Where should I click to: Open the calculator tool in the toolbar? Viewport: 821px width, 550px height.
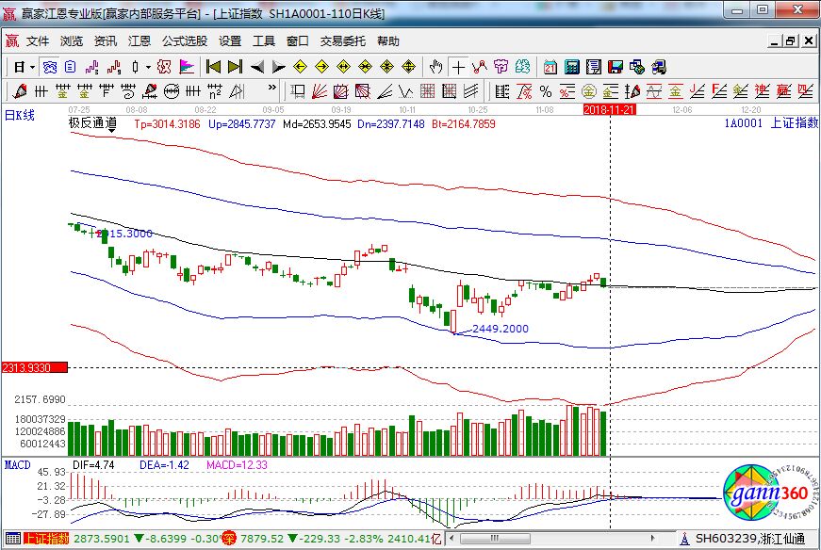pos(571,67)
